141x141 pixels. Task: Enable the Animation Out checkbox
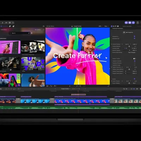tap(135, 38)
